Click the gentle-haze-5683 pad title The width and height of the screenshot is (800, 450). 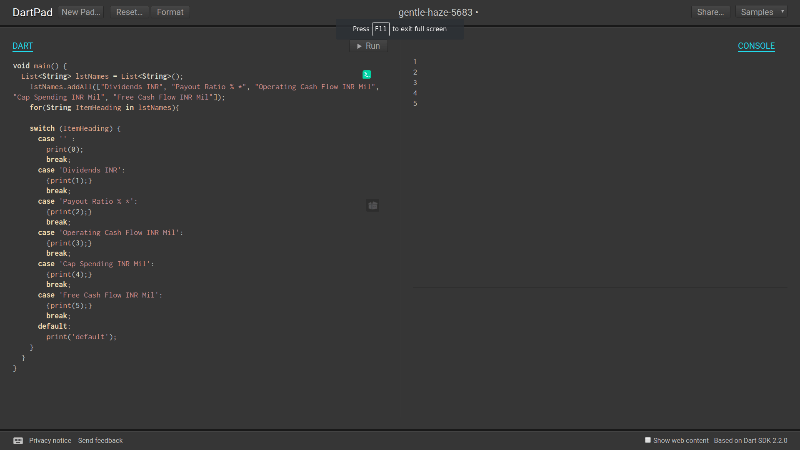coord(435,12)
